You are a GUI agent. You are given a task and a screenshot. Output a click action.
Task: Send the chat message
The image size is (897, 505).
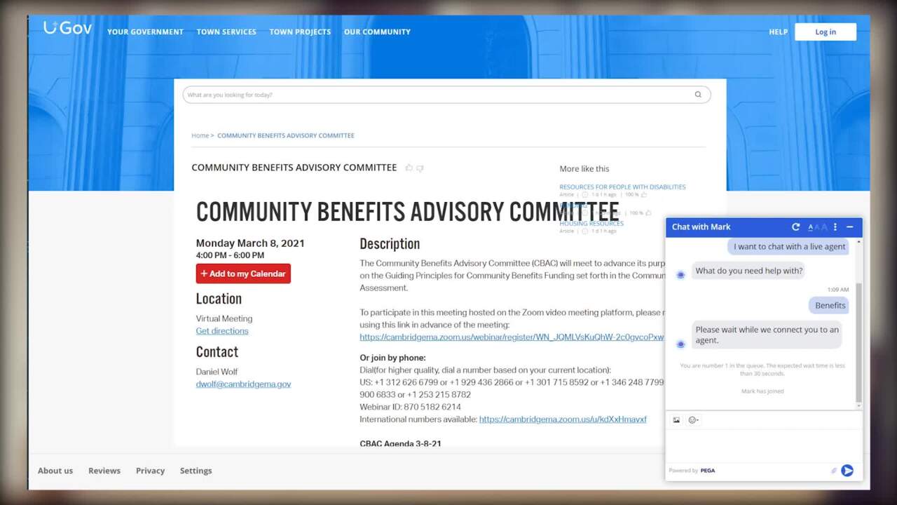click(x=847, y=471)
